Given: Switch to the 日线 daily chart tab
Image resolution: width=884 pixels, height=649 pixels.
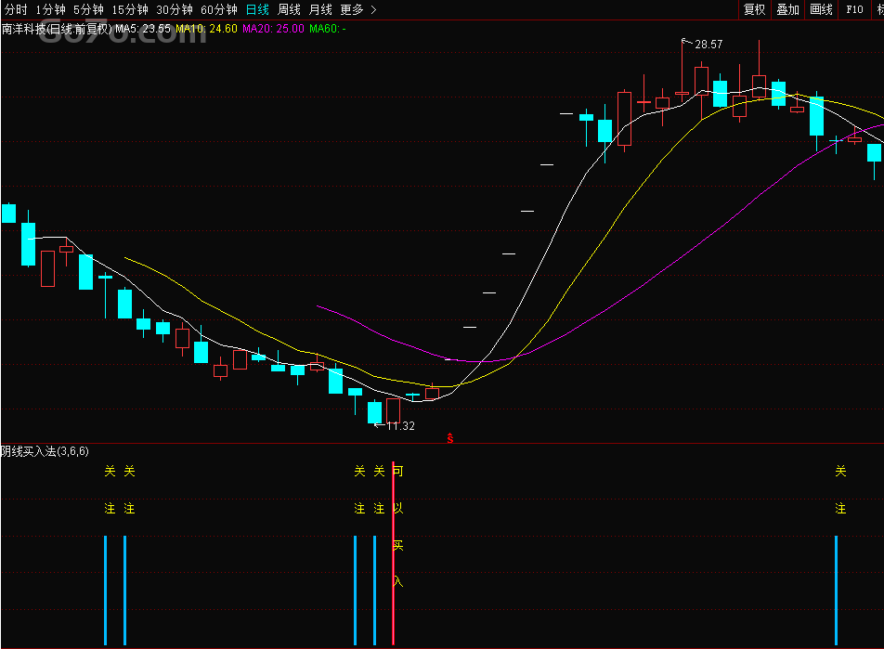Looking at the screenshot, I should (257, 9).
